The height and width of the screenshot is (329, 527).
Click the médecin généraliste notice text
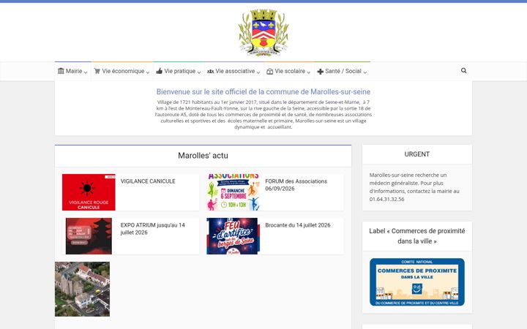tap(414, 187)
